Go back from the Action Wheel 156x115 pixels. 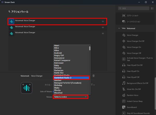click(9, 12)
